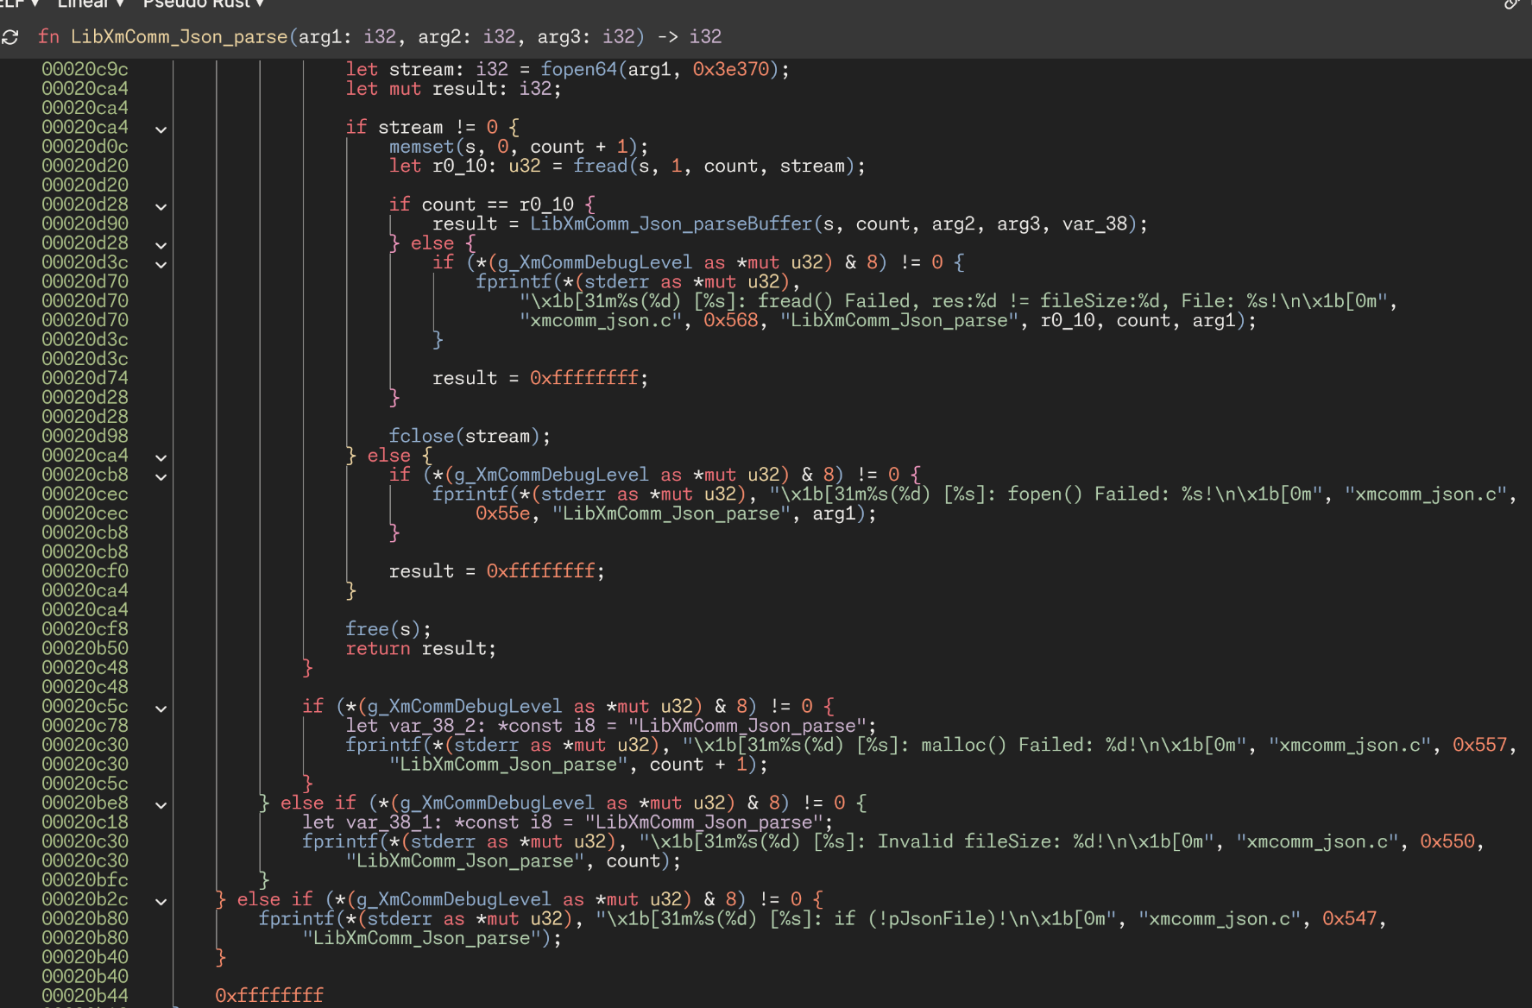Click the 'fopen() Failed' format string
The height and width of the screenshot is (1008, 1532).
(x=1045, y=494)
